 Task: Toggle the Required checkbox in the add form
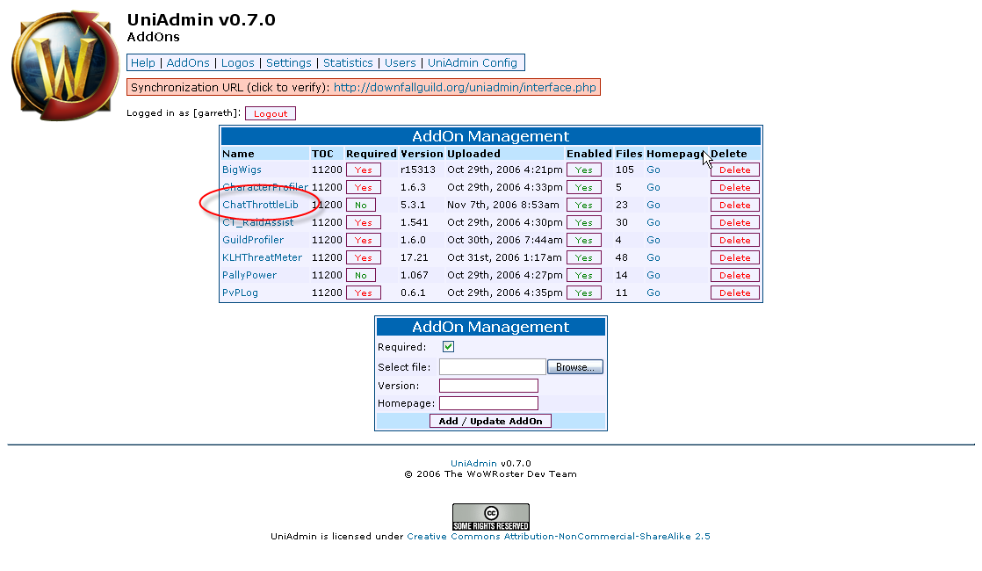coord(449,347)
